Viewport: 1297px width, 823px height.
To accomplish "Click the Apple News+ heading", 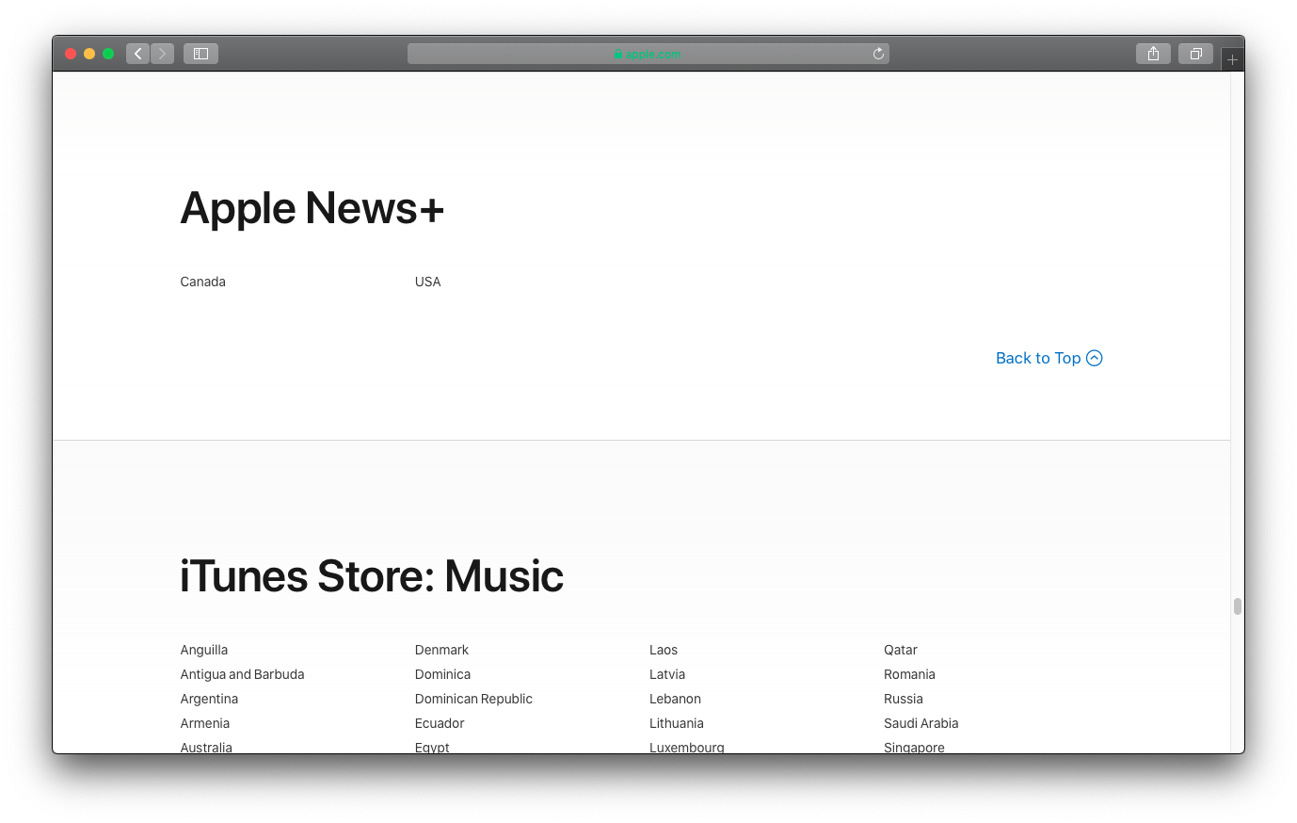I will tap(312, 208).
